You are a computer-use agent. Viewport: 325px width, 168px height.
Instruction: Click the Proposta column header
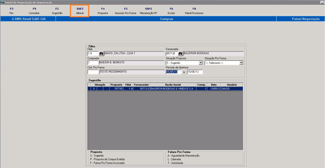point(116,85)
